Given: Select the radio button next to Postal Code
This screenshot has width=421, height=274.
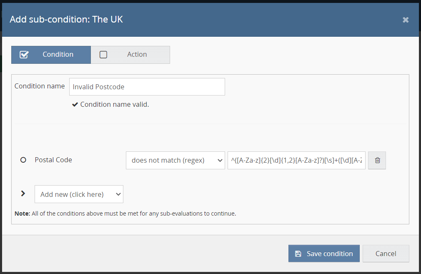Looking at the screenshot, I should 23,160.
